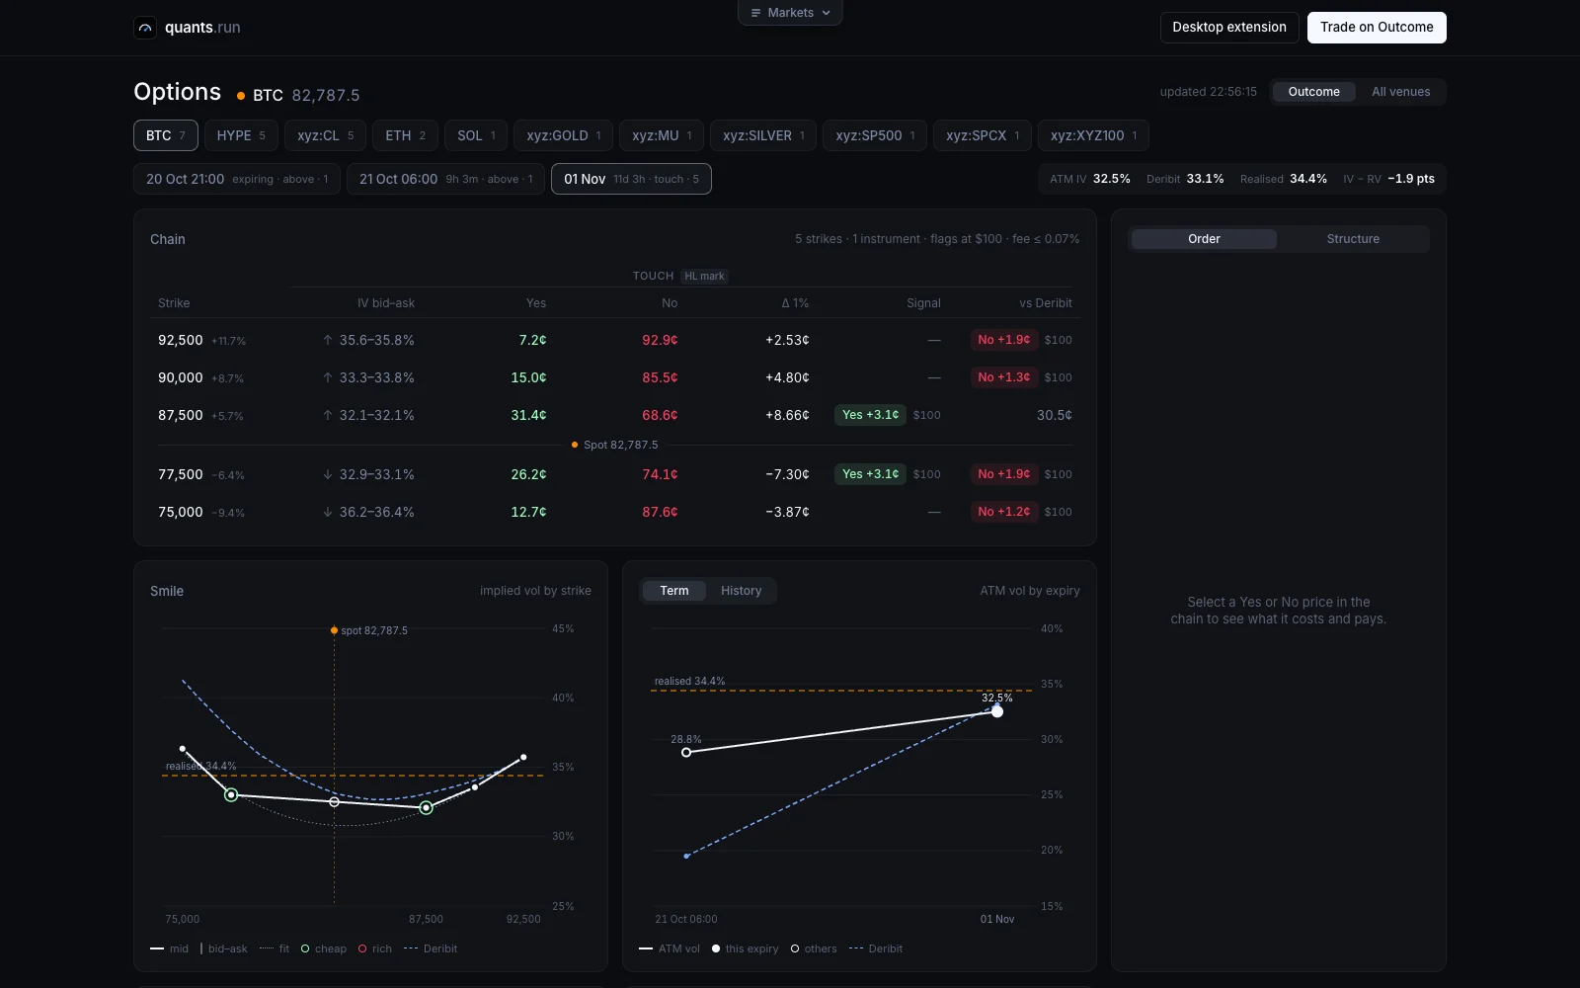Switch venue filter to Outcome
The height and width of the screenshot is (988, 1580).
(x=1313, y=92)
